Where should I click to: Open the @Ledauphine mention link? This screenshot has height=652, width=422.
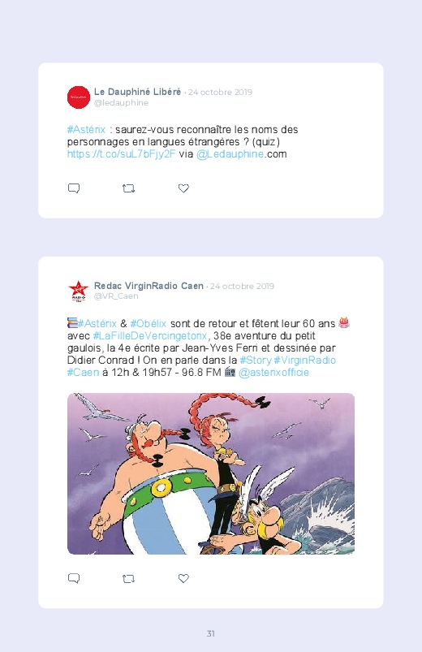pyautogui.click(x=230, y=153)
